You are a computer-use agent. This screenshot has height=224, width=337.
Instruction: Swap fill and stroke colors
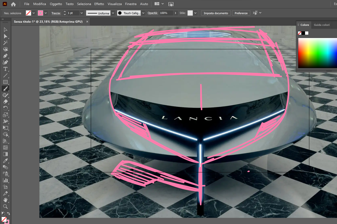[8, 213]
